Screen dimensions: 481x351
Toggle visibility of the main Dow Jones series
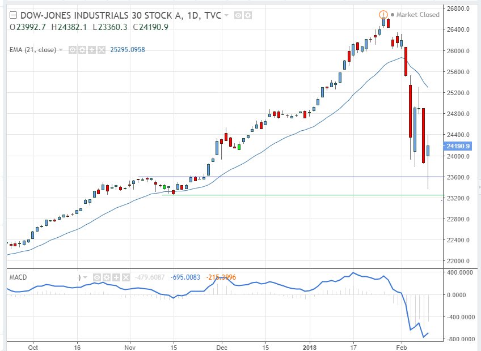(x=238, y=15)
